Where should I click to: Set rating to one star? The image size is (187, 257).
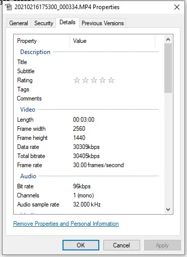coord(77,80)
